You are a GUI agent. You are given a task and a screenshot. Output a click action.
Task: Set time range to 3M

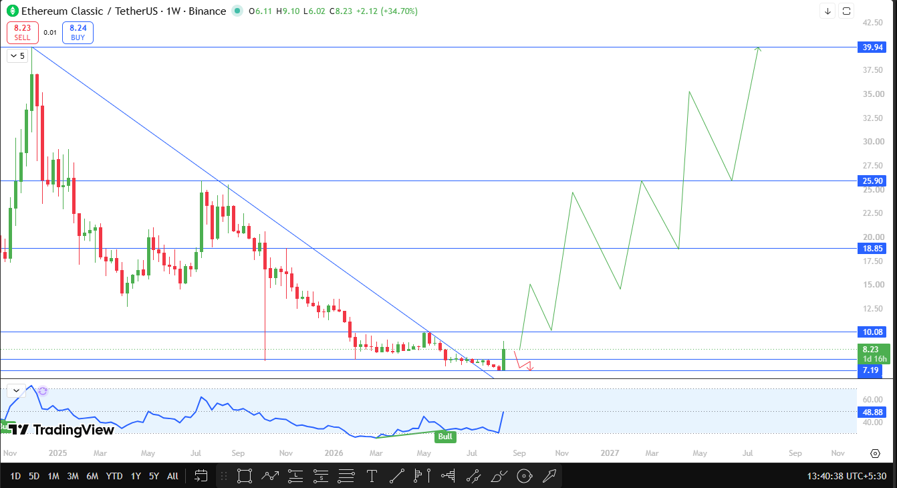click(73, 476)
